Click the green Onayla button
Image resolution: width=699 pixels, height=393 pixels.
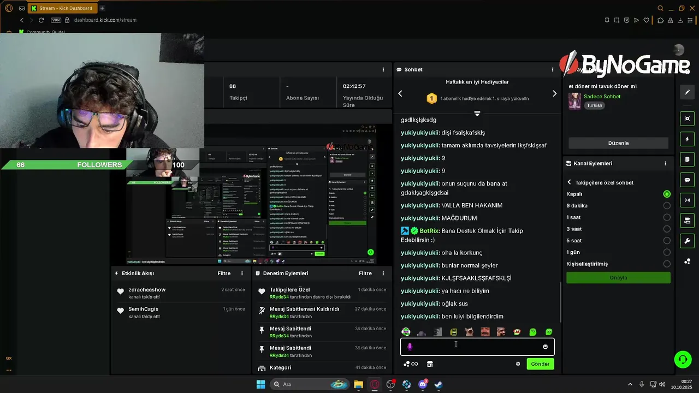(x=618, y=277)
